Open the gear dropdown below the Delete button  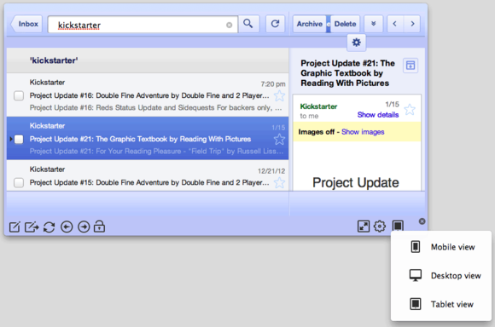[357, 43]
